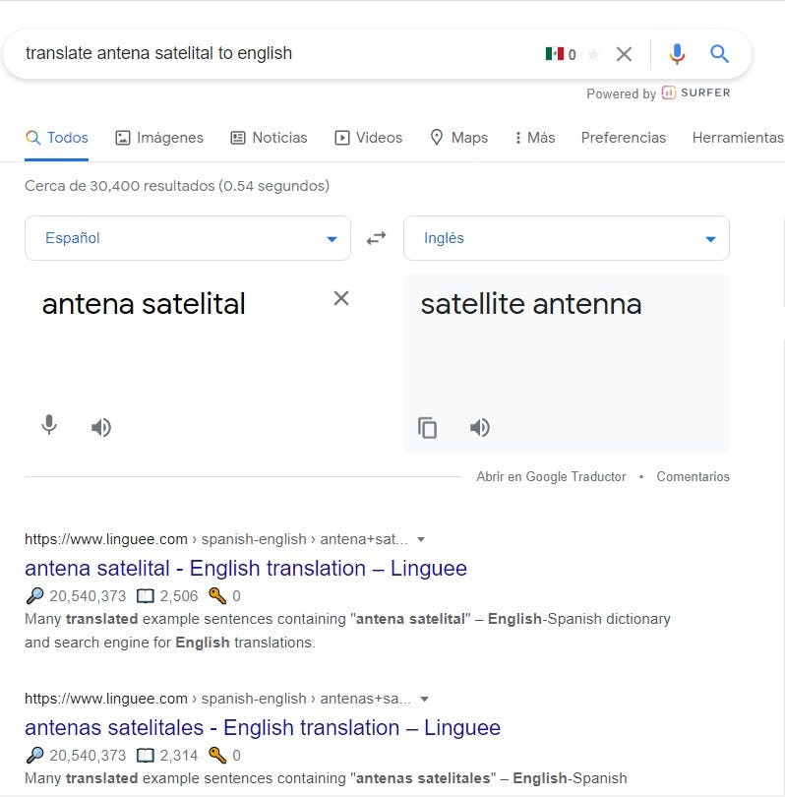This screenshot has height=797, width=785.
Task: Click the speaker icon to hear 'satellite antenna'
Action: [x=479, y=427]
